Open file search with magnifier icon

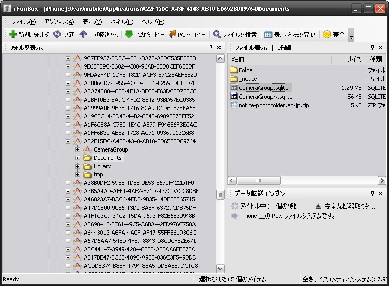pos(217,34)
